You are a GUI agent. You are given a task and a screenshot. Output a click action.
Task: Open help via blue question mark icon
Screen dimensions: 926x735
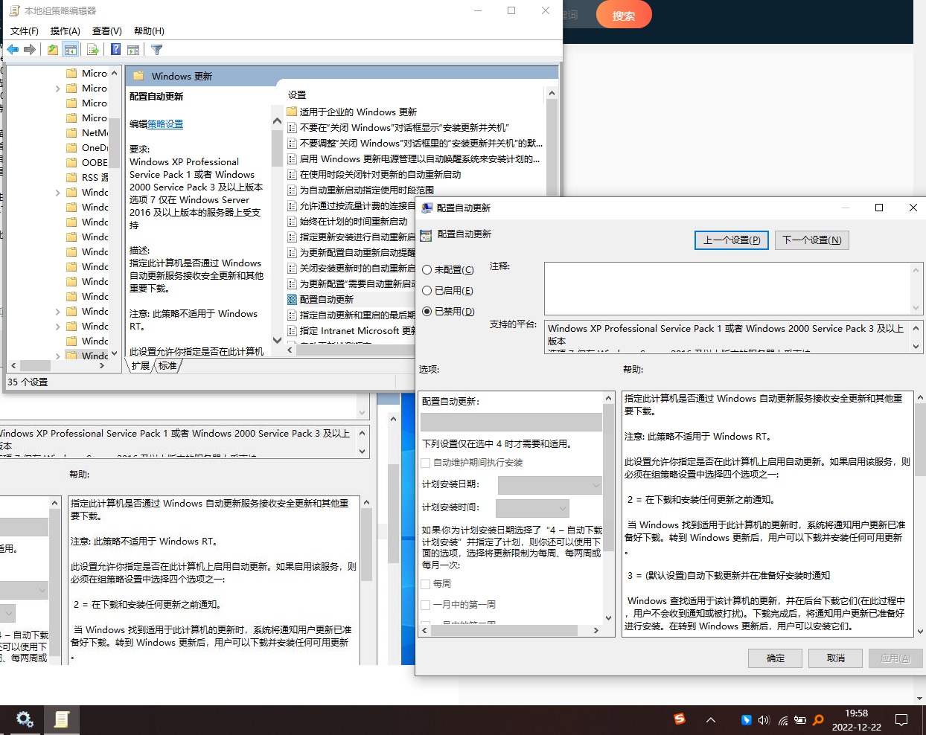coord(115,50)
